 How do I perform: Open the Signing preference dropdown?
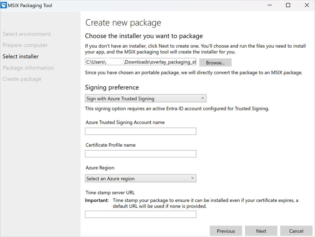[x=146, y=98]
